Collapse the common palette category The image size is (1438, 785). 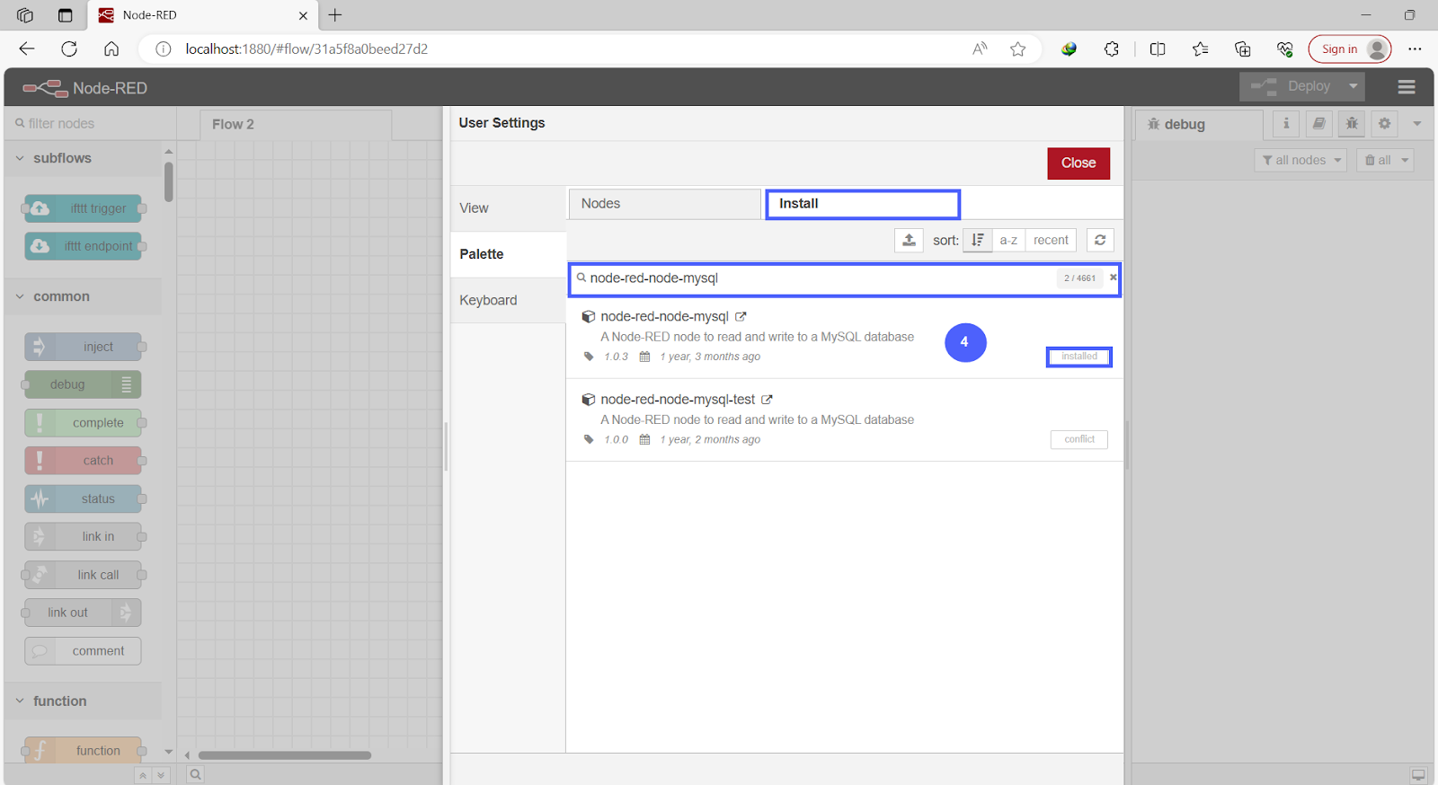(83, 296)
